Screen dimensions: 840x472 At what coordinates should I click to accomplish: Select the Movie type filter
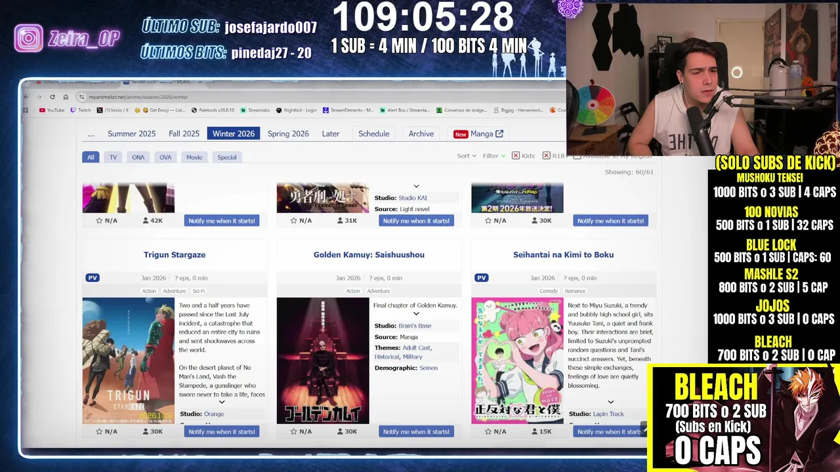coord(194,157)
